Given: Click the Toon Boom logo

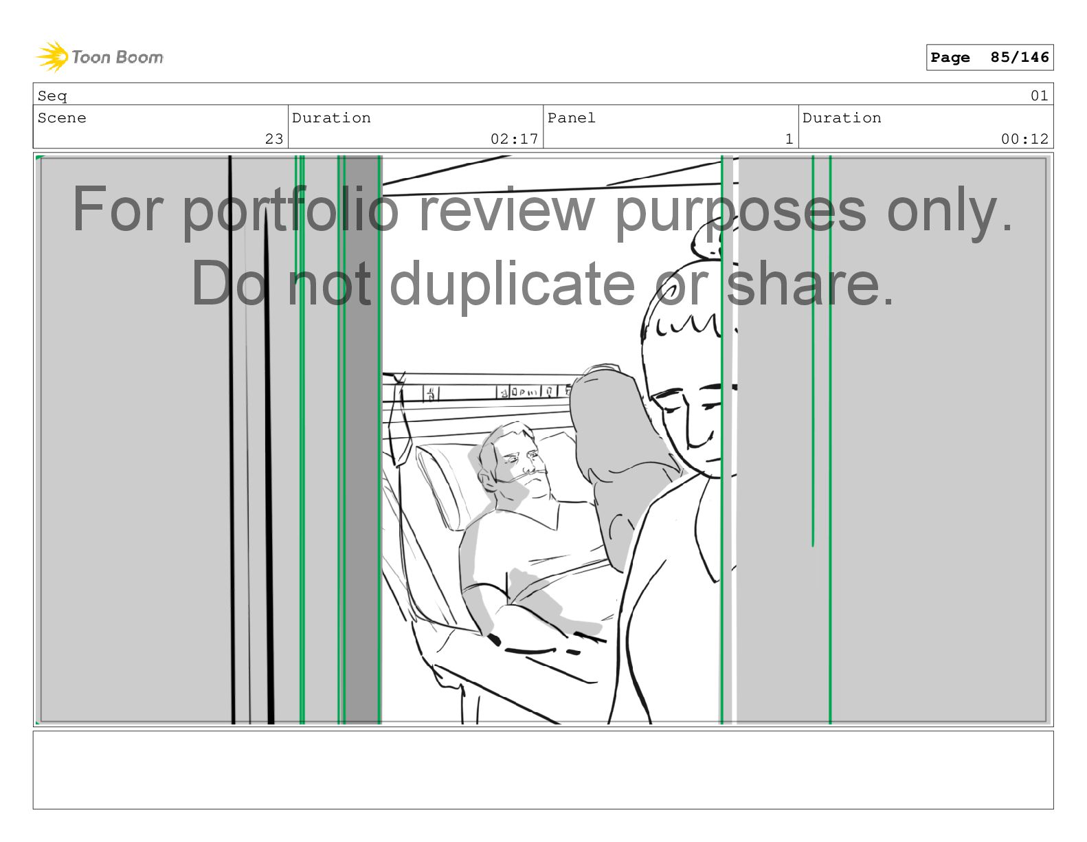Looking at the screenshot, I should tap(100, 57).
